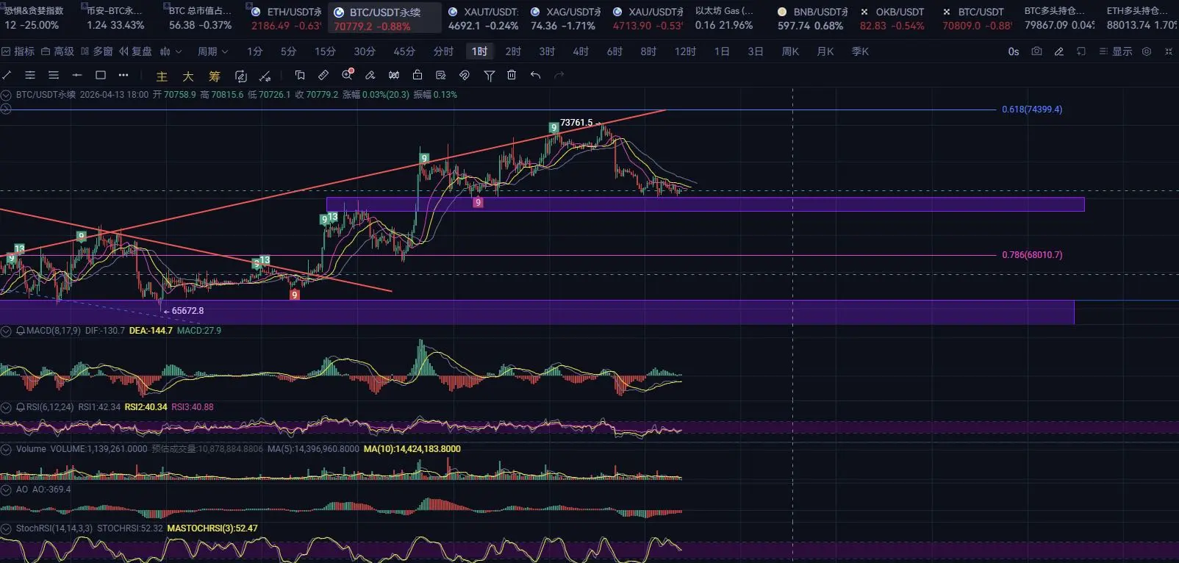Toggle the 多窗 multi-window layout
The image size is (1179, 563).
(97, 51)
